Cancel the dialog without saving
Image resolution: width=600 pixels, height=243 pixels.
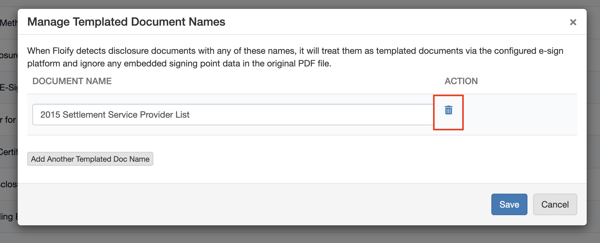[x=555, y=204]
